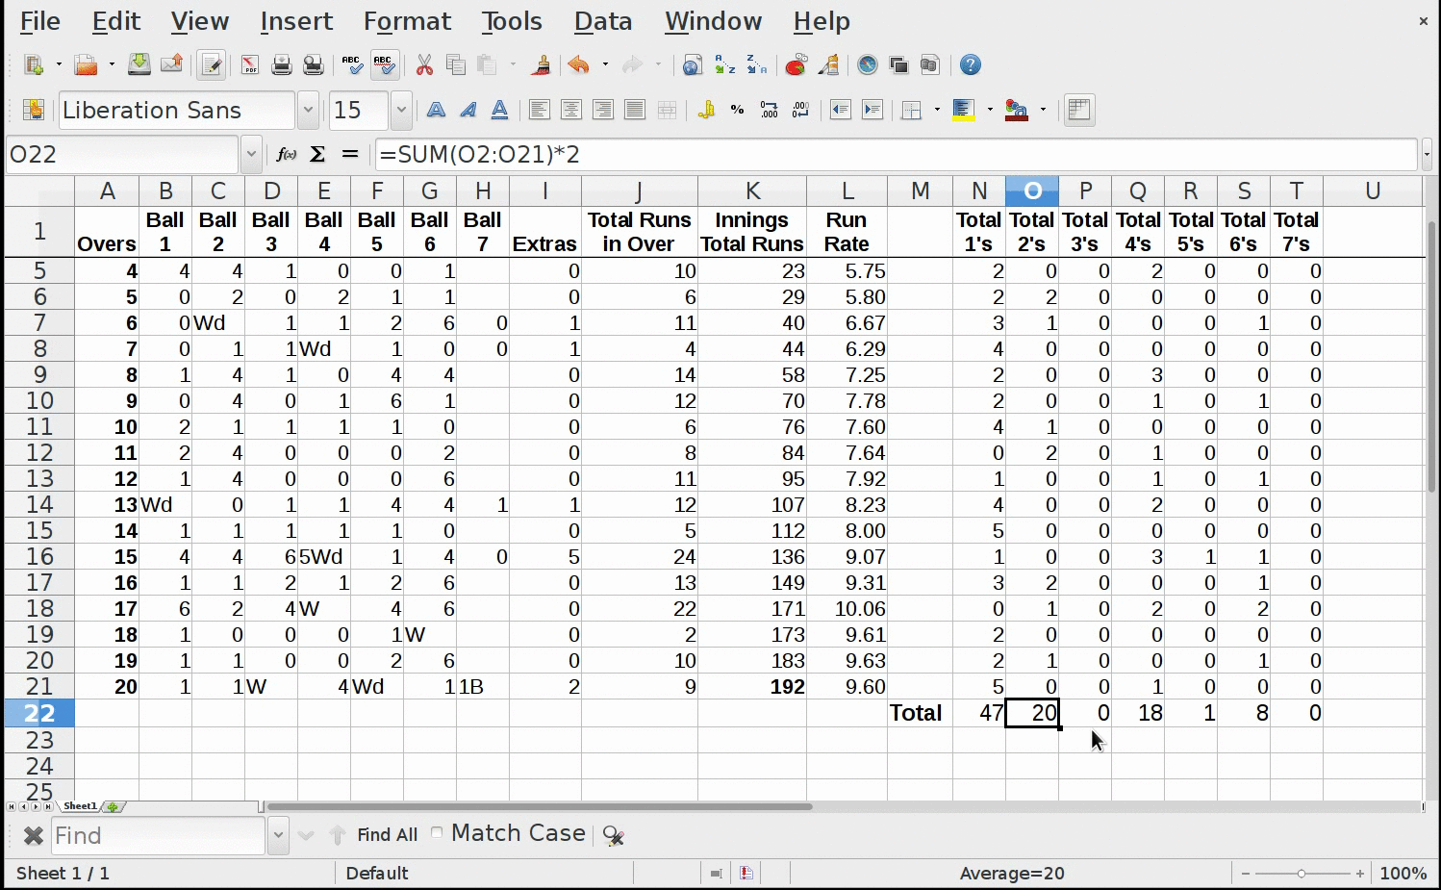Open the Format menu
1441x890 pixels.
[x=407, y=21]
